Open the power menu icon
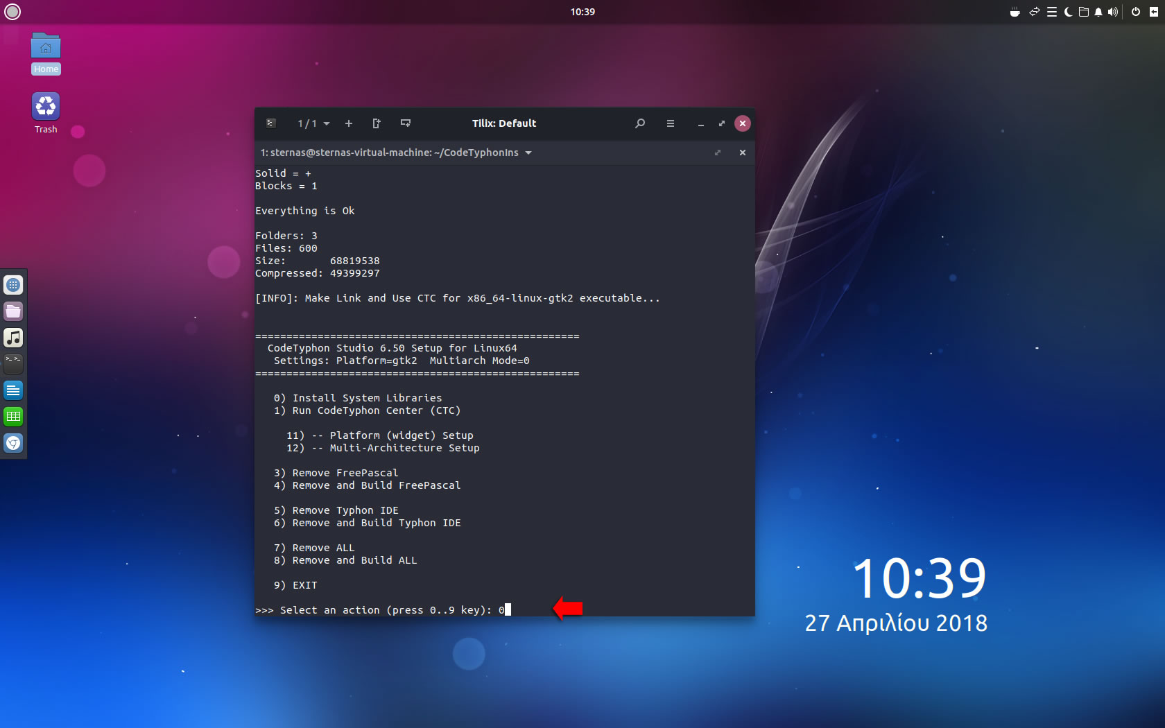 pyautogui.click(x=1136, y=12)
